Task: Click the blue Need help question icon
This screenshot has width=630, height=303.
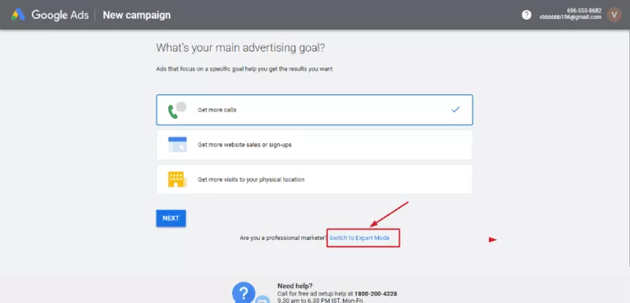Action: coord(244,292)
